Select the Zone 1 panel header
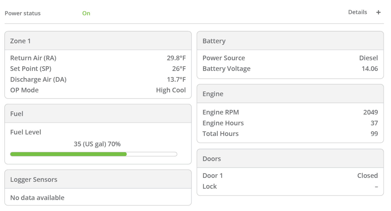 [98, 41]
